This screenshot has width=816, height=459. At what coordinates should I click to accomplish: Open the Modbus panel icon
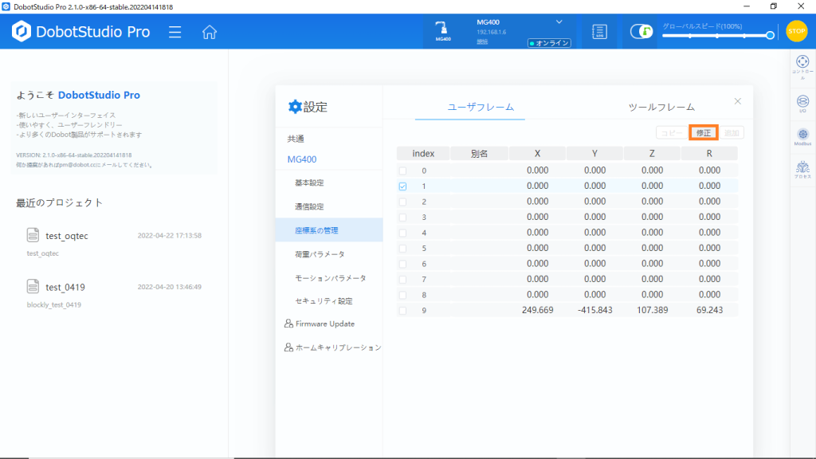click(802, 136)
